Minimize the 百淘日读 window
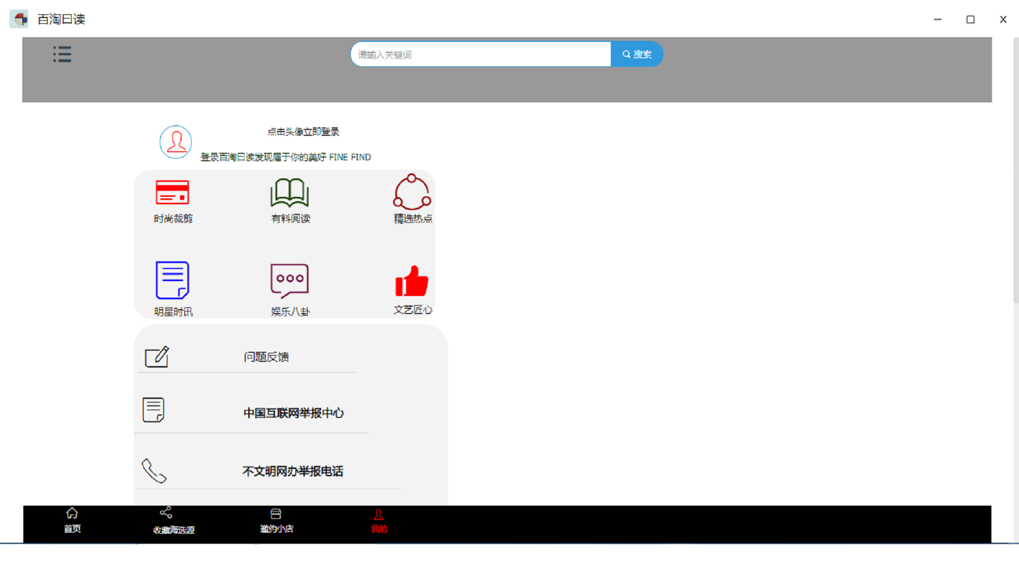1019x573 pixels. pyautogui.click(x=938, y=19)
